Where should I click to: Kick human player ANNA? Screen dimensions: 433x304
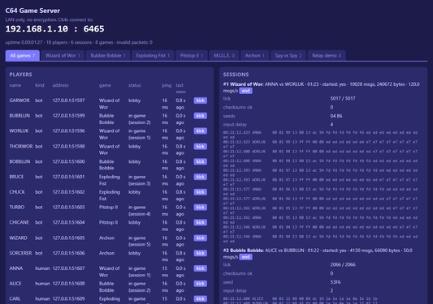click(x=200, y=268)
